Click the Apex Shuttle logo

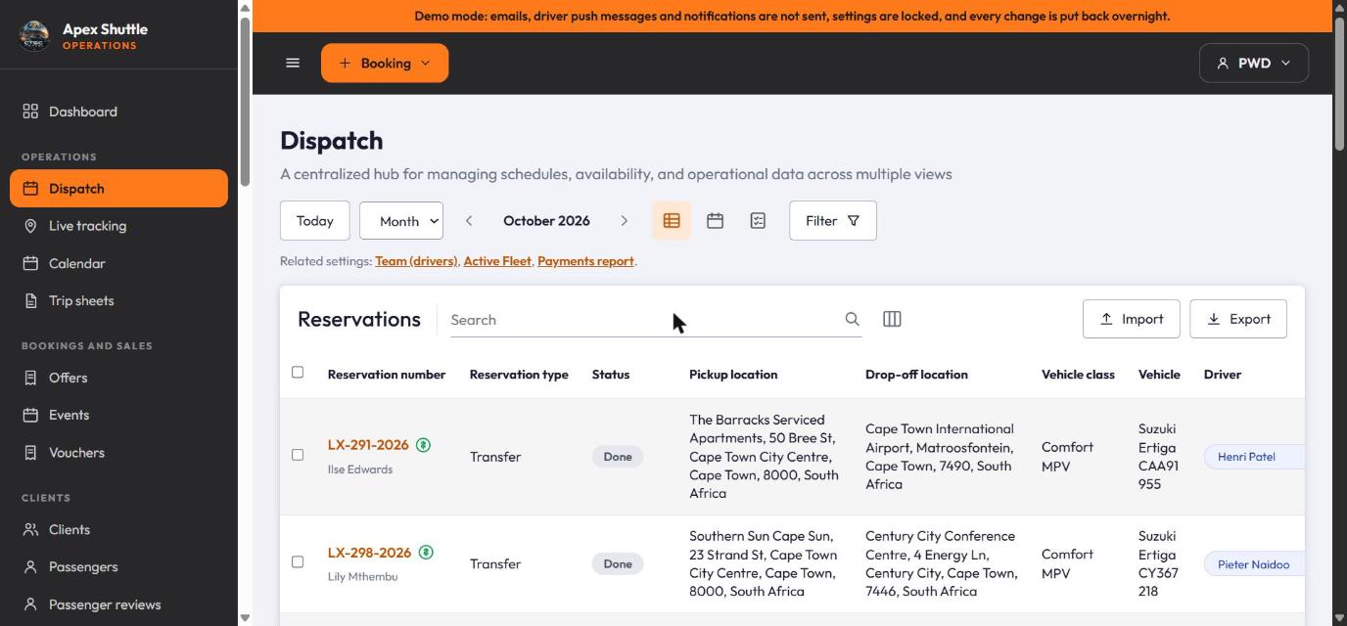pos(34,36)
